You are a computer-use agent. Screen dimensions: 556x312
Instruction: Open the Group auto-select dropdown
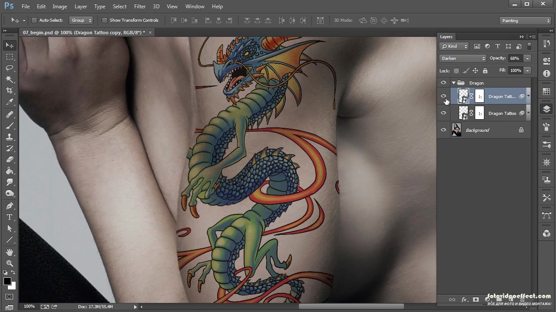pos(81,20)
